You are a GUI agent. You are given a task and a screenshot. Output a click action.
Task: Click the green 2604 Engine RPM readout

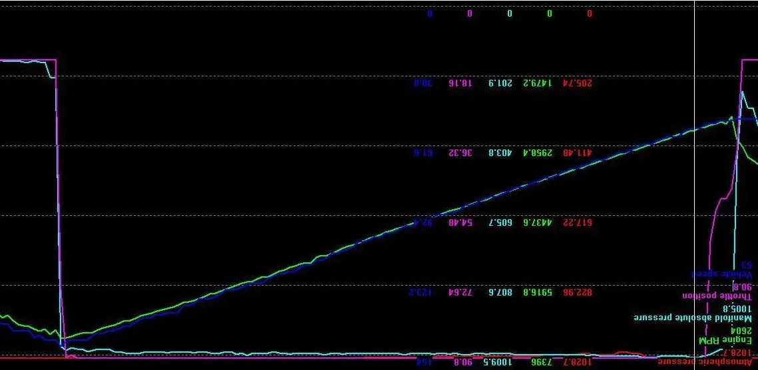[741, 331]
